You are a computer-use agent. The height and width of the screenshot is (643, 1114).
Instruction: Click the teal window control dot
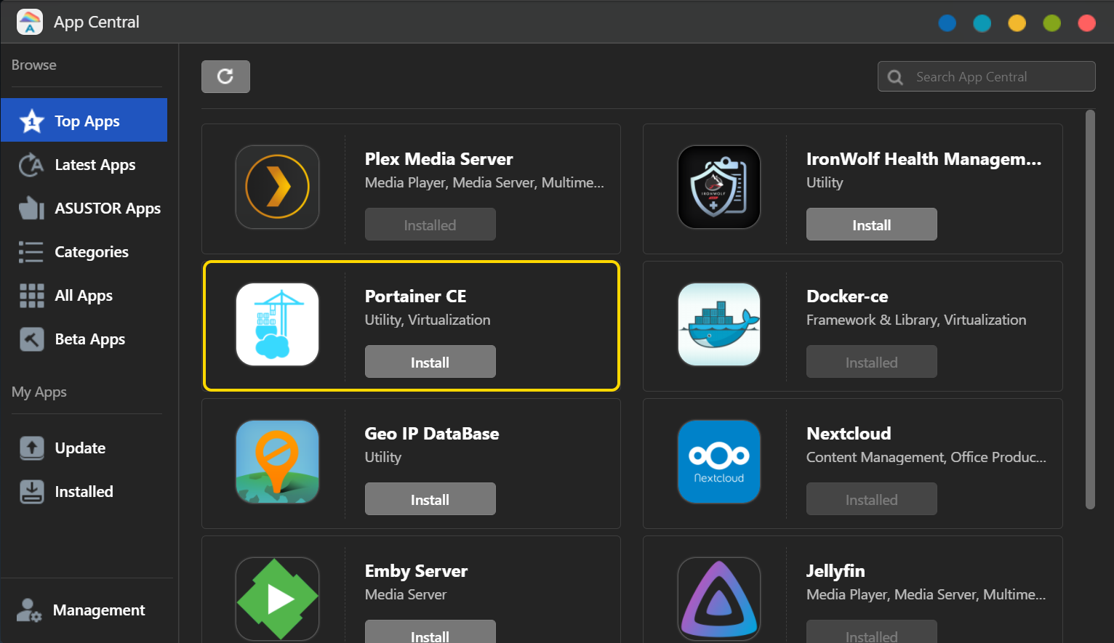click(982, 23)
